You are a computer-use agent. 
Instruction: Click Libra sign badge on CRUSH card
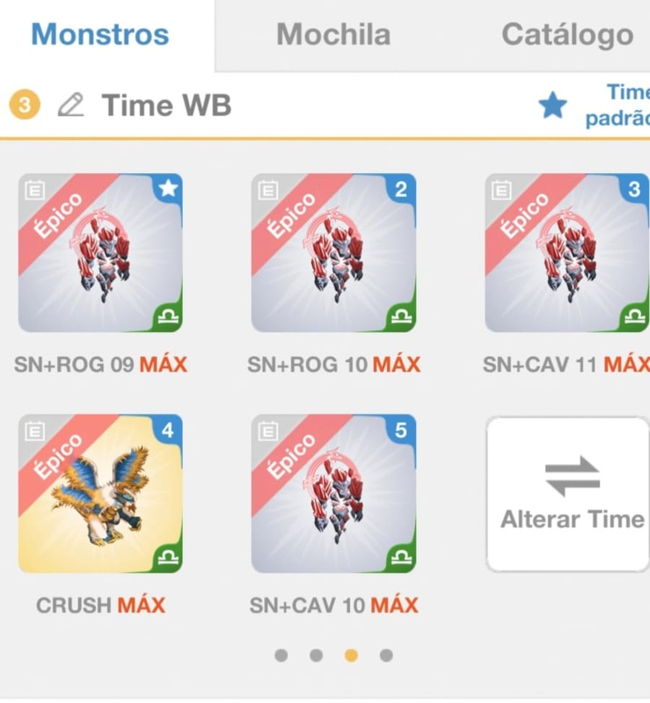pyautogui.click(x=168, y=557)
